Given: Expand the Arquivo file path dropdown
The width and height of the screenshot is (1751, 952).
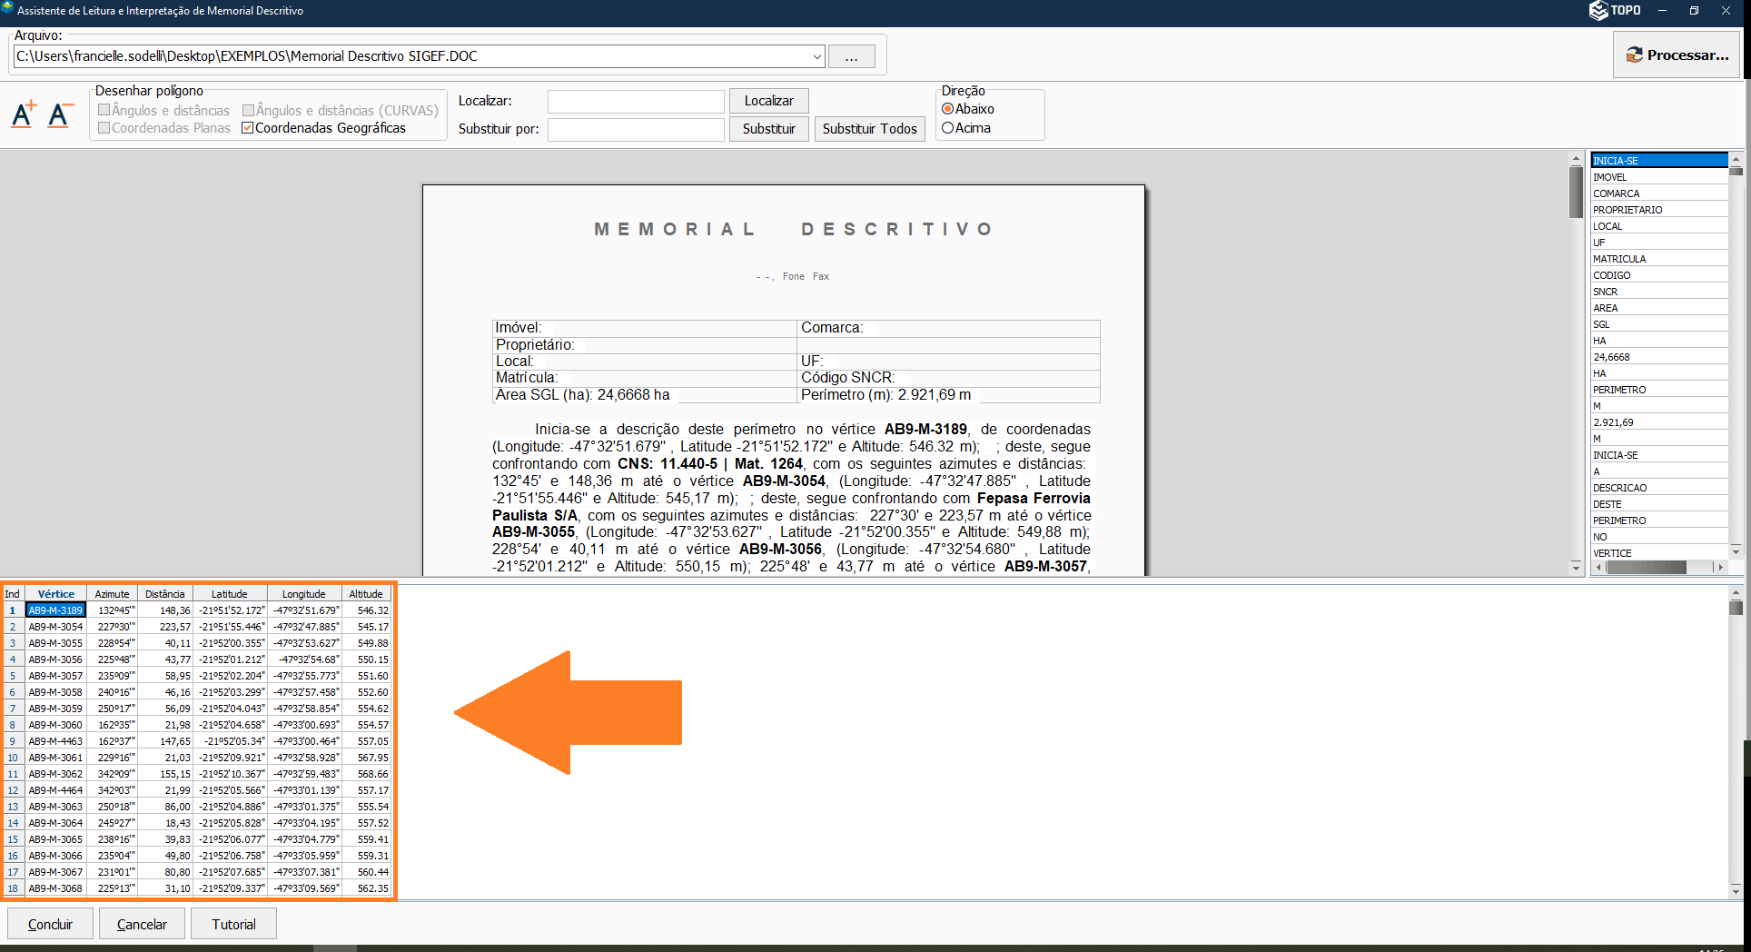Looking at the screenshot, I should pos(816,56).
